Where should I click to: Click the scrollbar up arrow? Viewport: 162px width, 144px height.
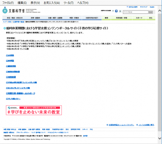coord(160,11)
